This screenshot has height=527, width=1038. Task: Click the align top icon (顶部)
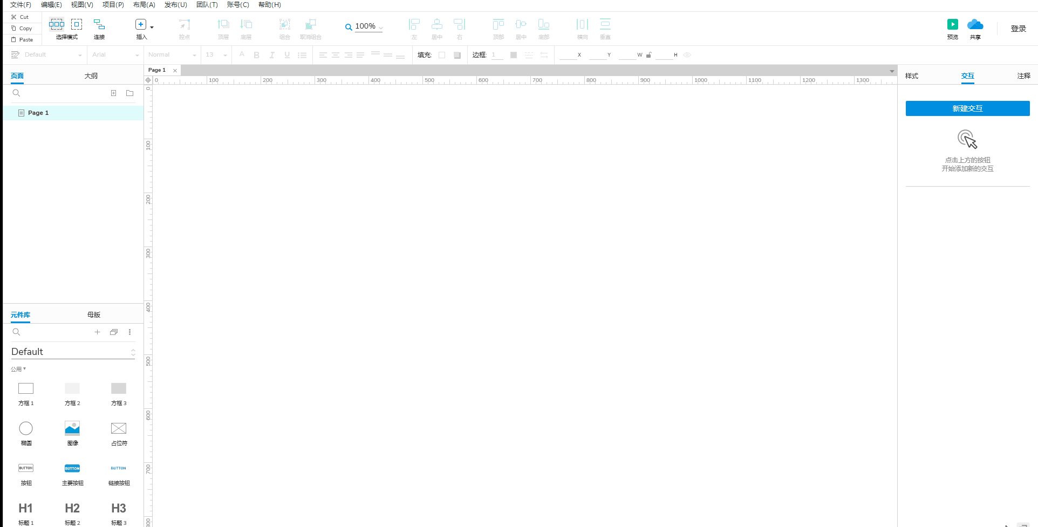498,25
